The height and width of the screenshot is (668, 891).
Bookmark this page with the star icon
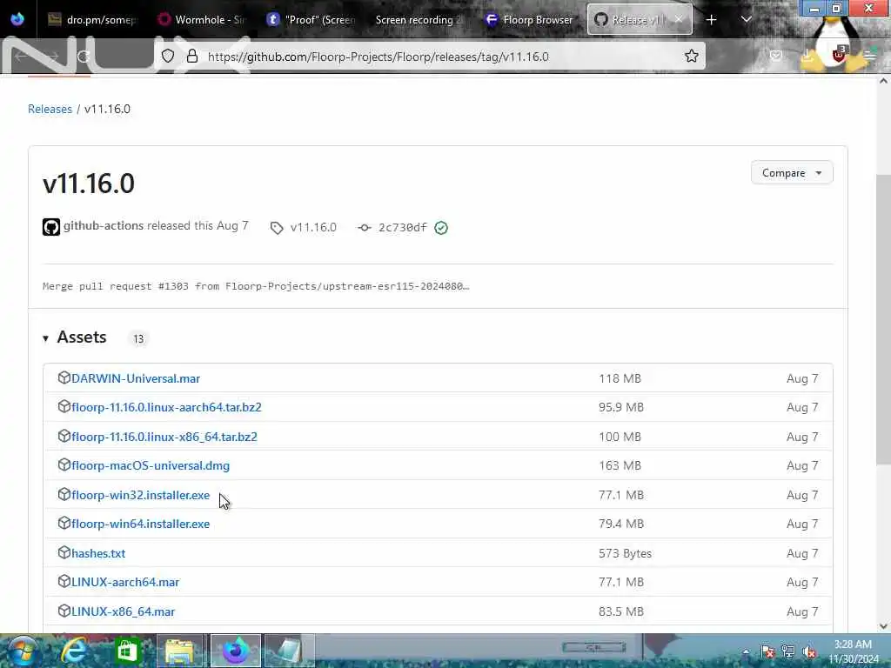[x=691, y=57]
